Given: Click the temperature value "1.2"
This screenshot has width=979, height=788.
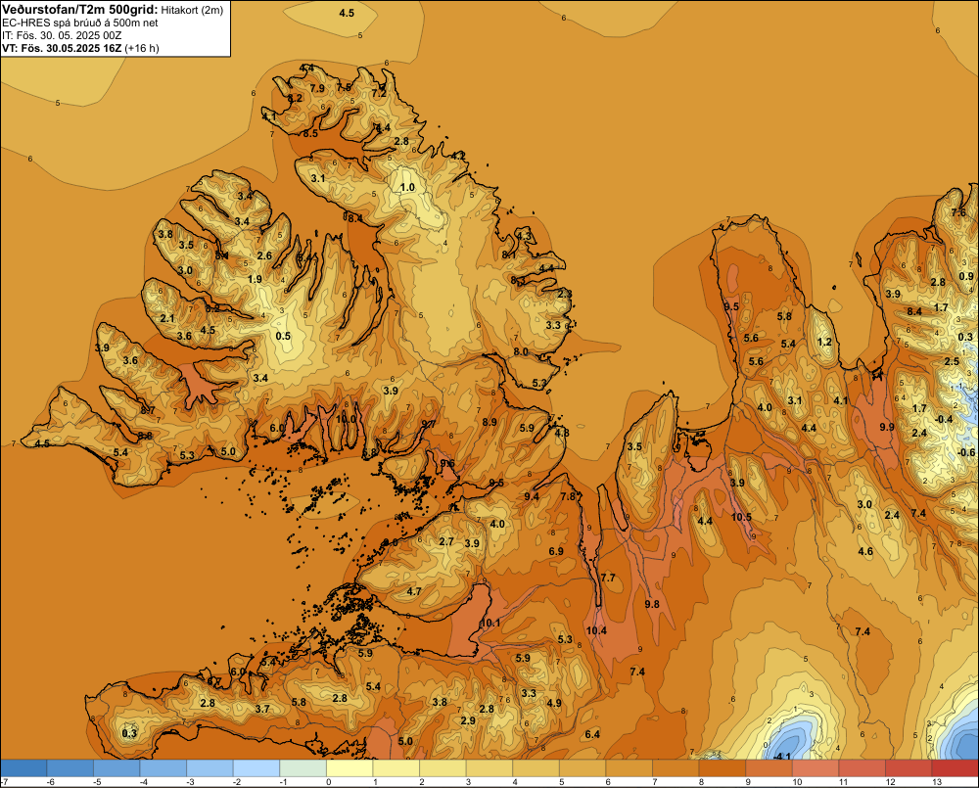Looking at the screenshot, I should (824, 342).
